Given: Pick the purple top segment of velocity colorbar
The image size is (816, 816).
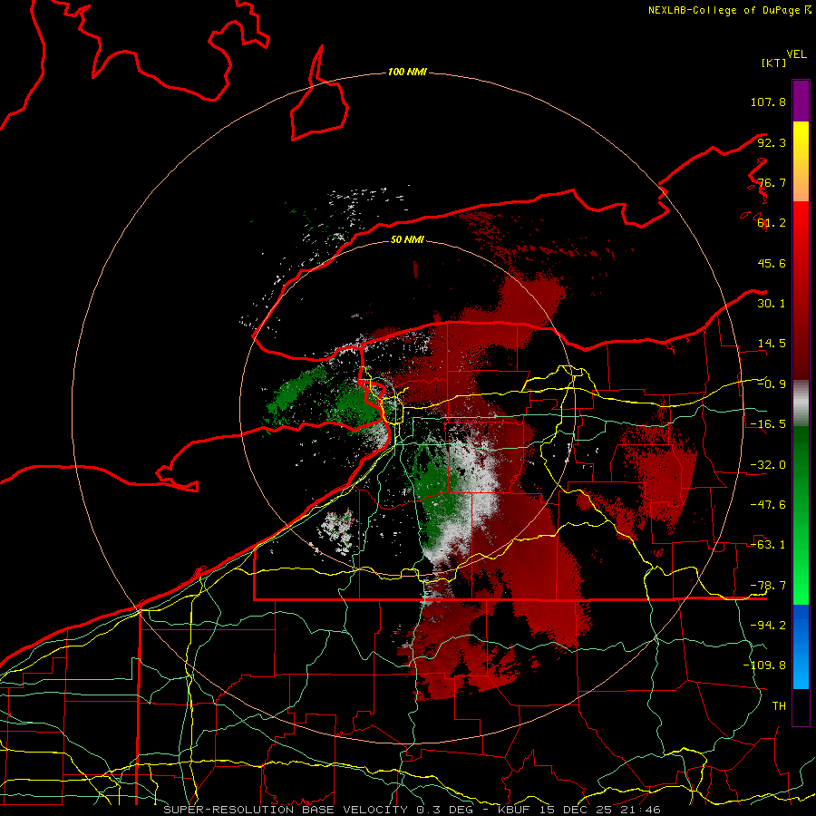Looking at the screenshot, I should (x=801, y=101).
